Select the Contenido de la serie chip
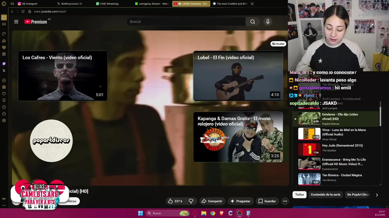Screen dimensions: 389x218 [325, 195]
